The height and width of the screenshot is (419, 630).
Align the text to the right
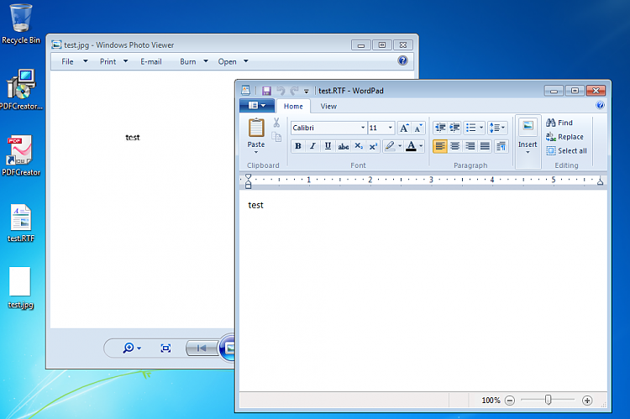pos(470,146)
